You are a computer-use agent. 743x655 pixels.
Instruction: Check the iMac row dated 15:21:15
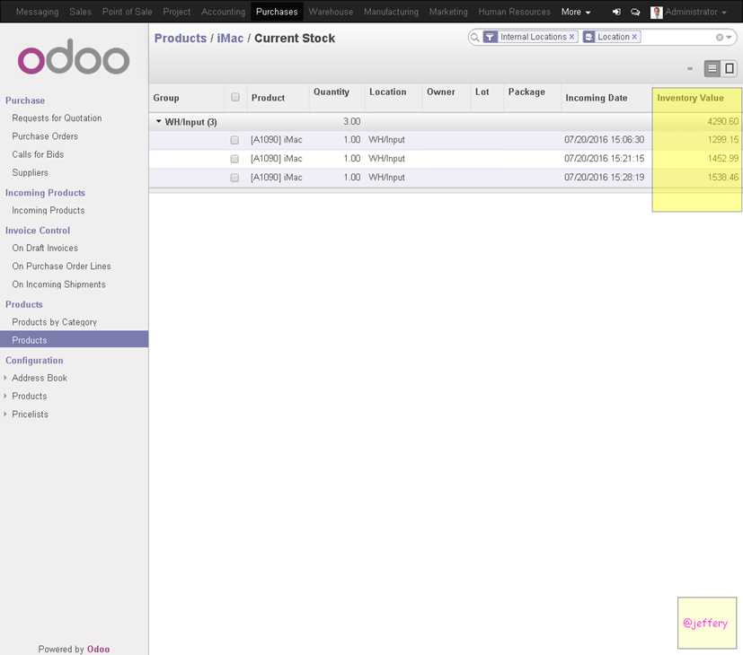[234, 159]
